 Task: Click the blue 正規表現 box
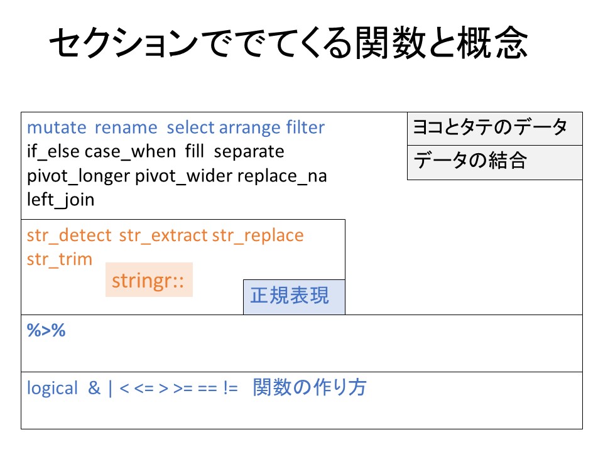click(x=294, y=296)
